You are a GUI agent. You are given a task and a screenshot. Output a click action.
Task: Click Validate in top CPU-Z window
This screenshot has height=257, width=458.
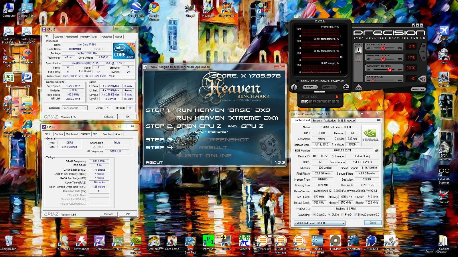pos(108,117)
